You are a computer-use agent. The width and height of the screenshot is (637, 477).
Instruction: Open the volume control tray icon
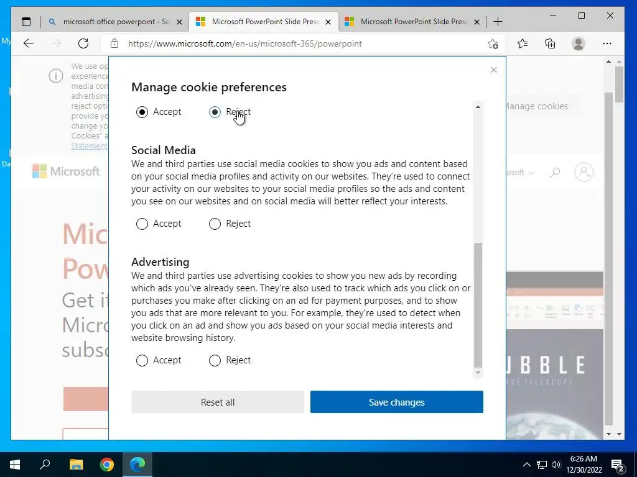(556, 465)
